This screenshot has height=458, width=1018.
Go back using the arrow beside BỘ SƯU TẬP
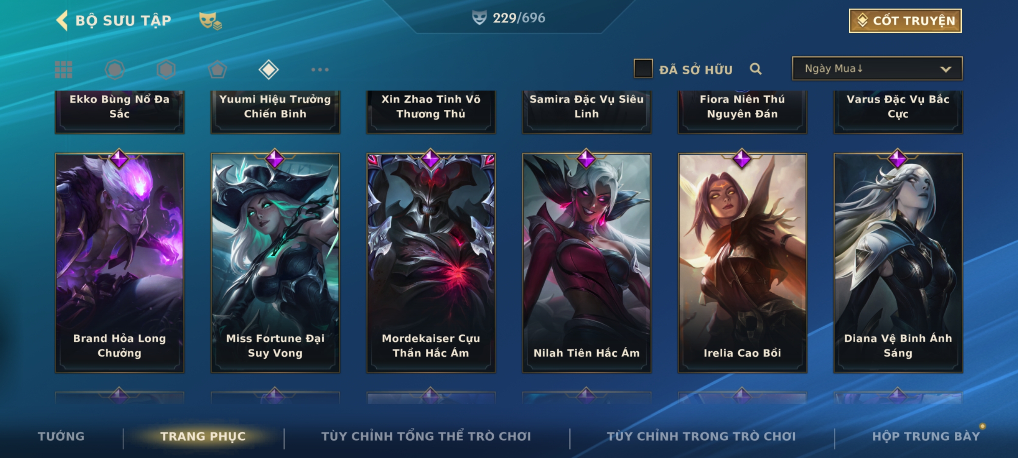(x=62, y=20)
